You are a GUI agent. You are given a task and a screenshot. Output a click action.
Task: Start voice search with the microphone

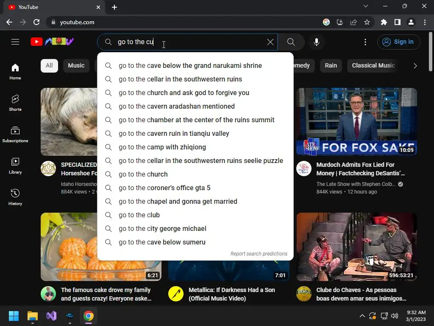pos(316,42)
